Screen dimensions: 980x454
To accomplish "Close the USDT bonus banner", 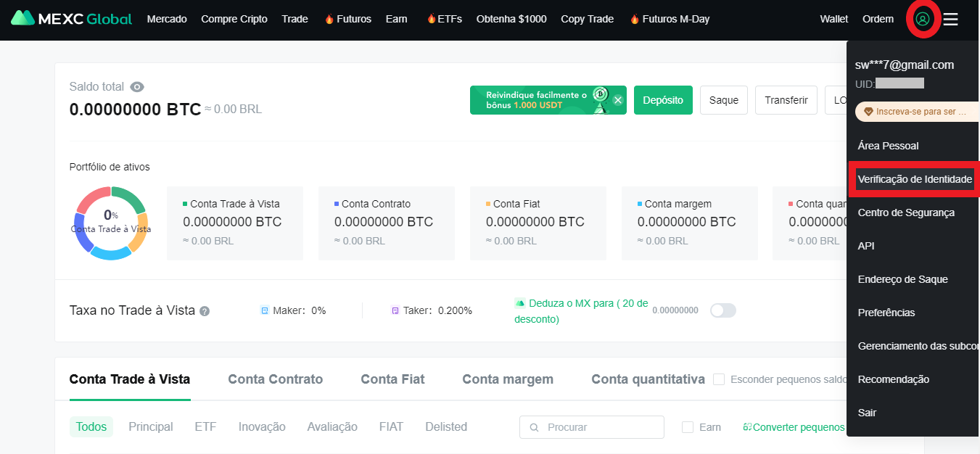I will tap(618, 100).
